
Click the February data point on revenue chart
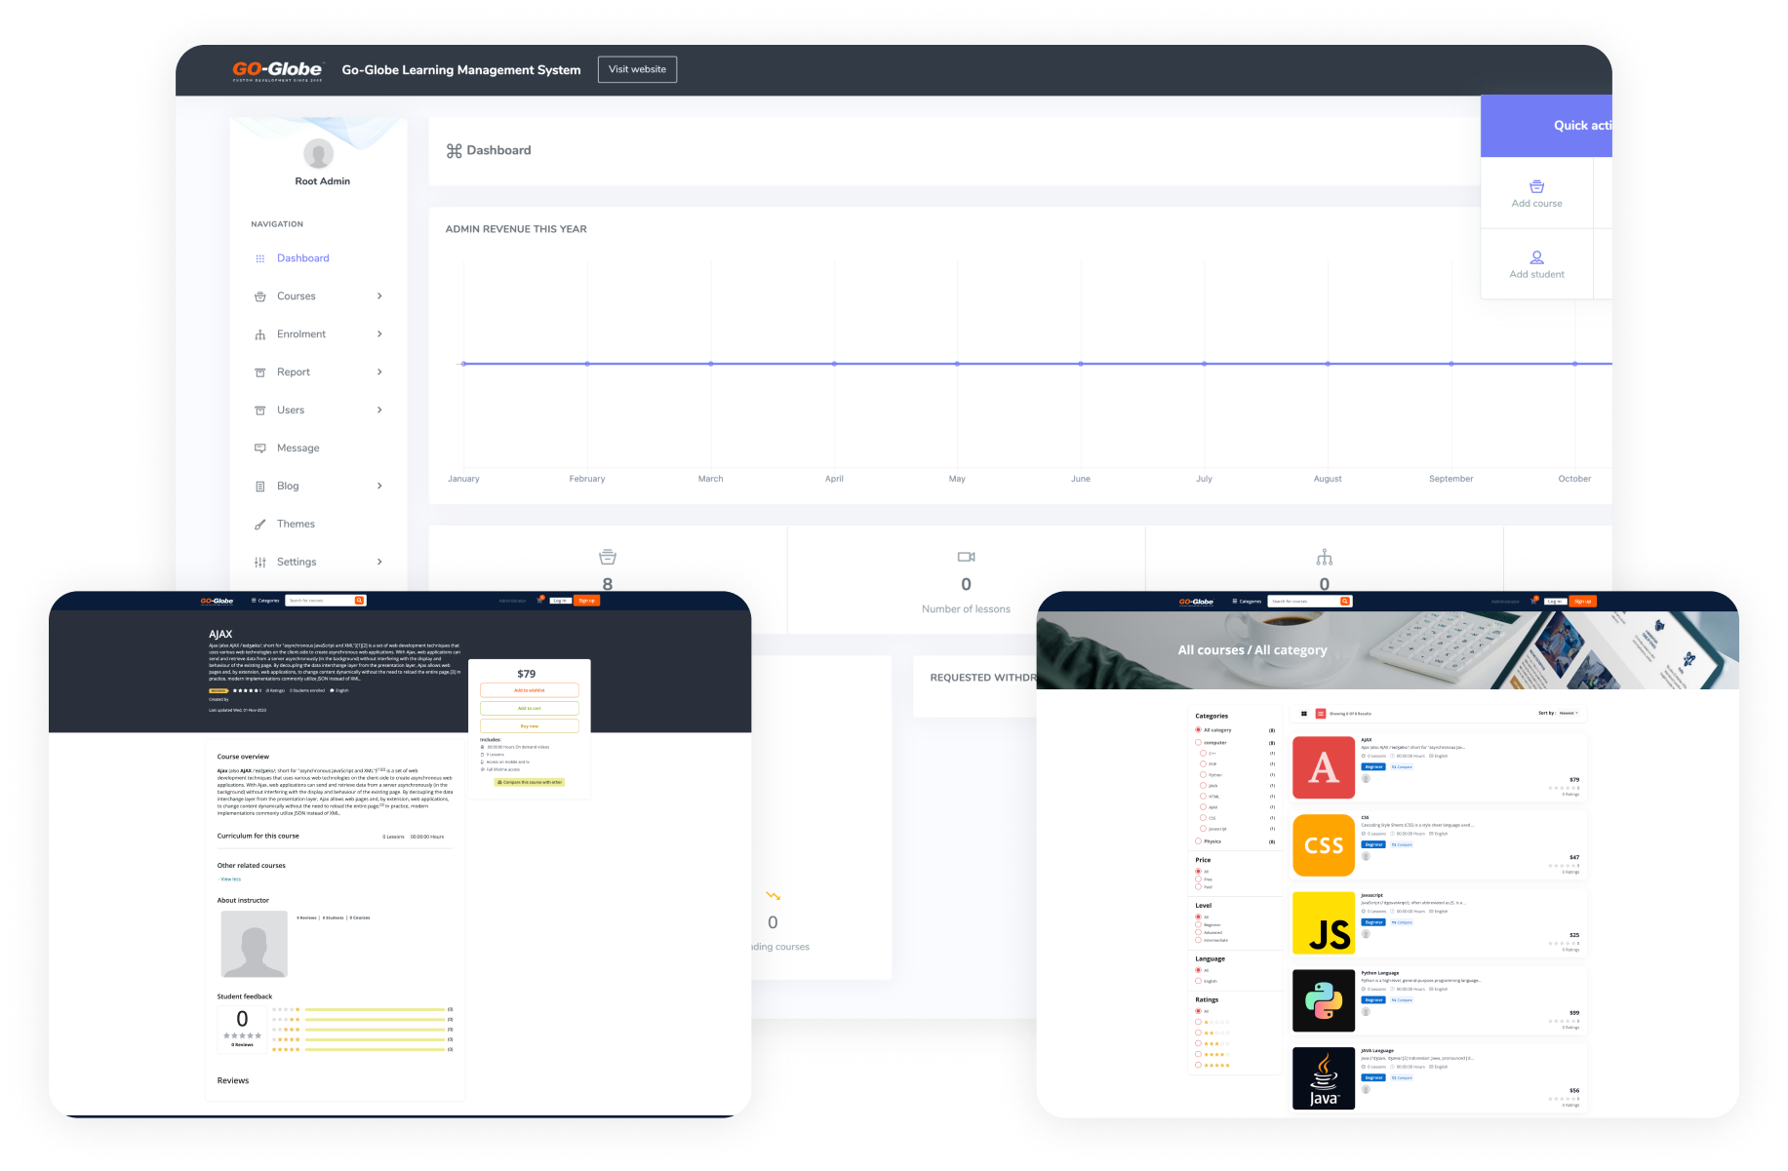(587, 364)
